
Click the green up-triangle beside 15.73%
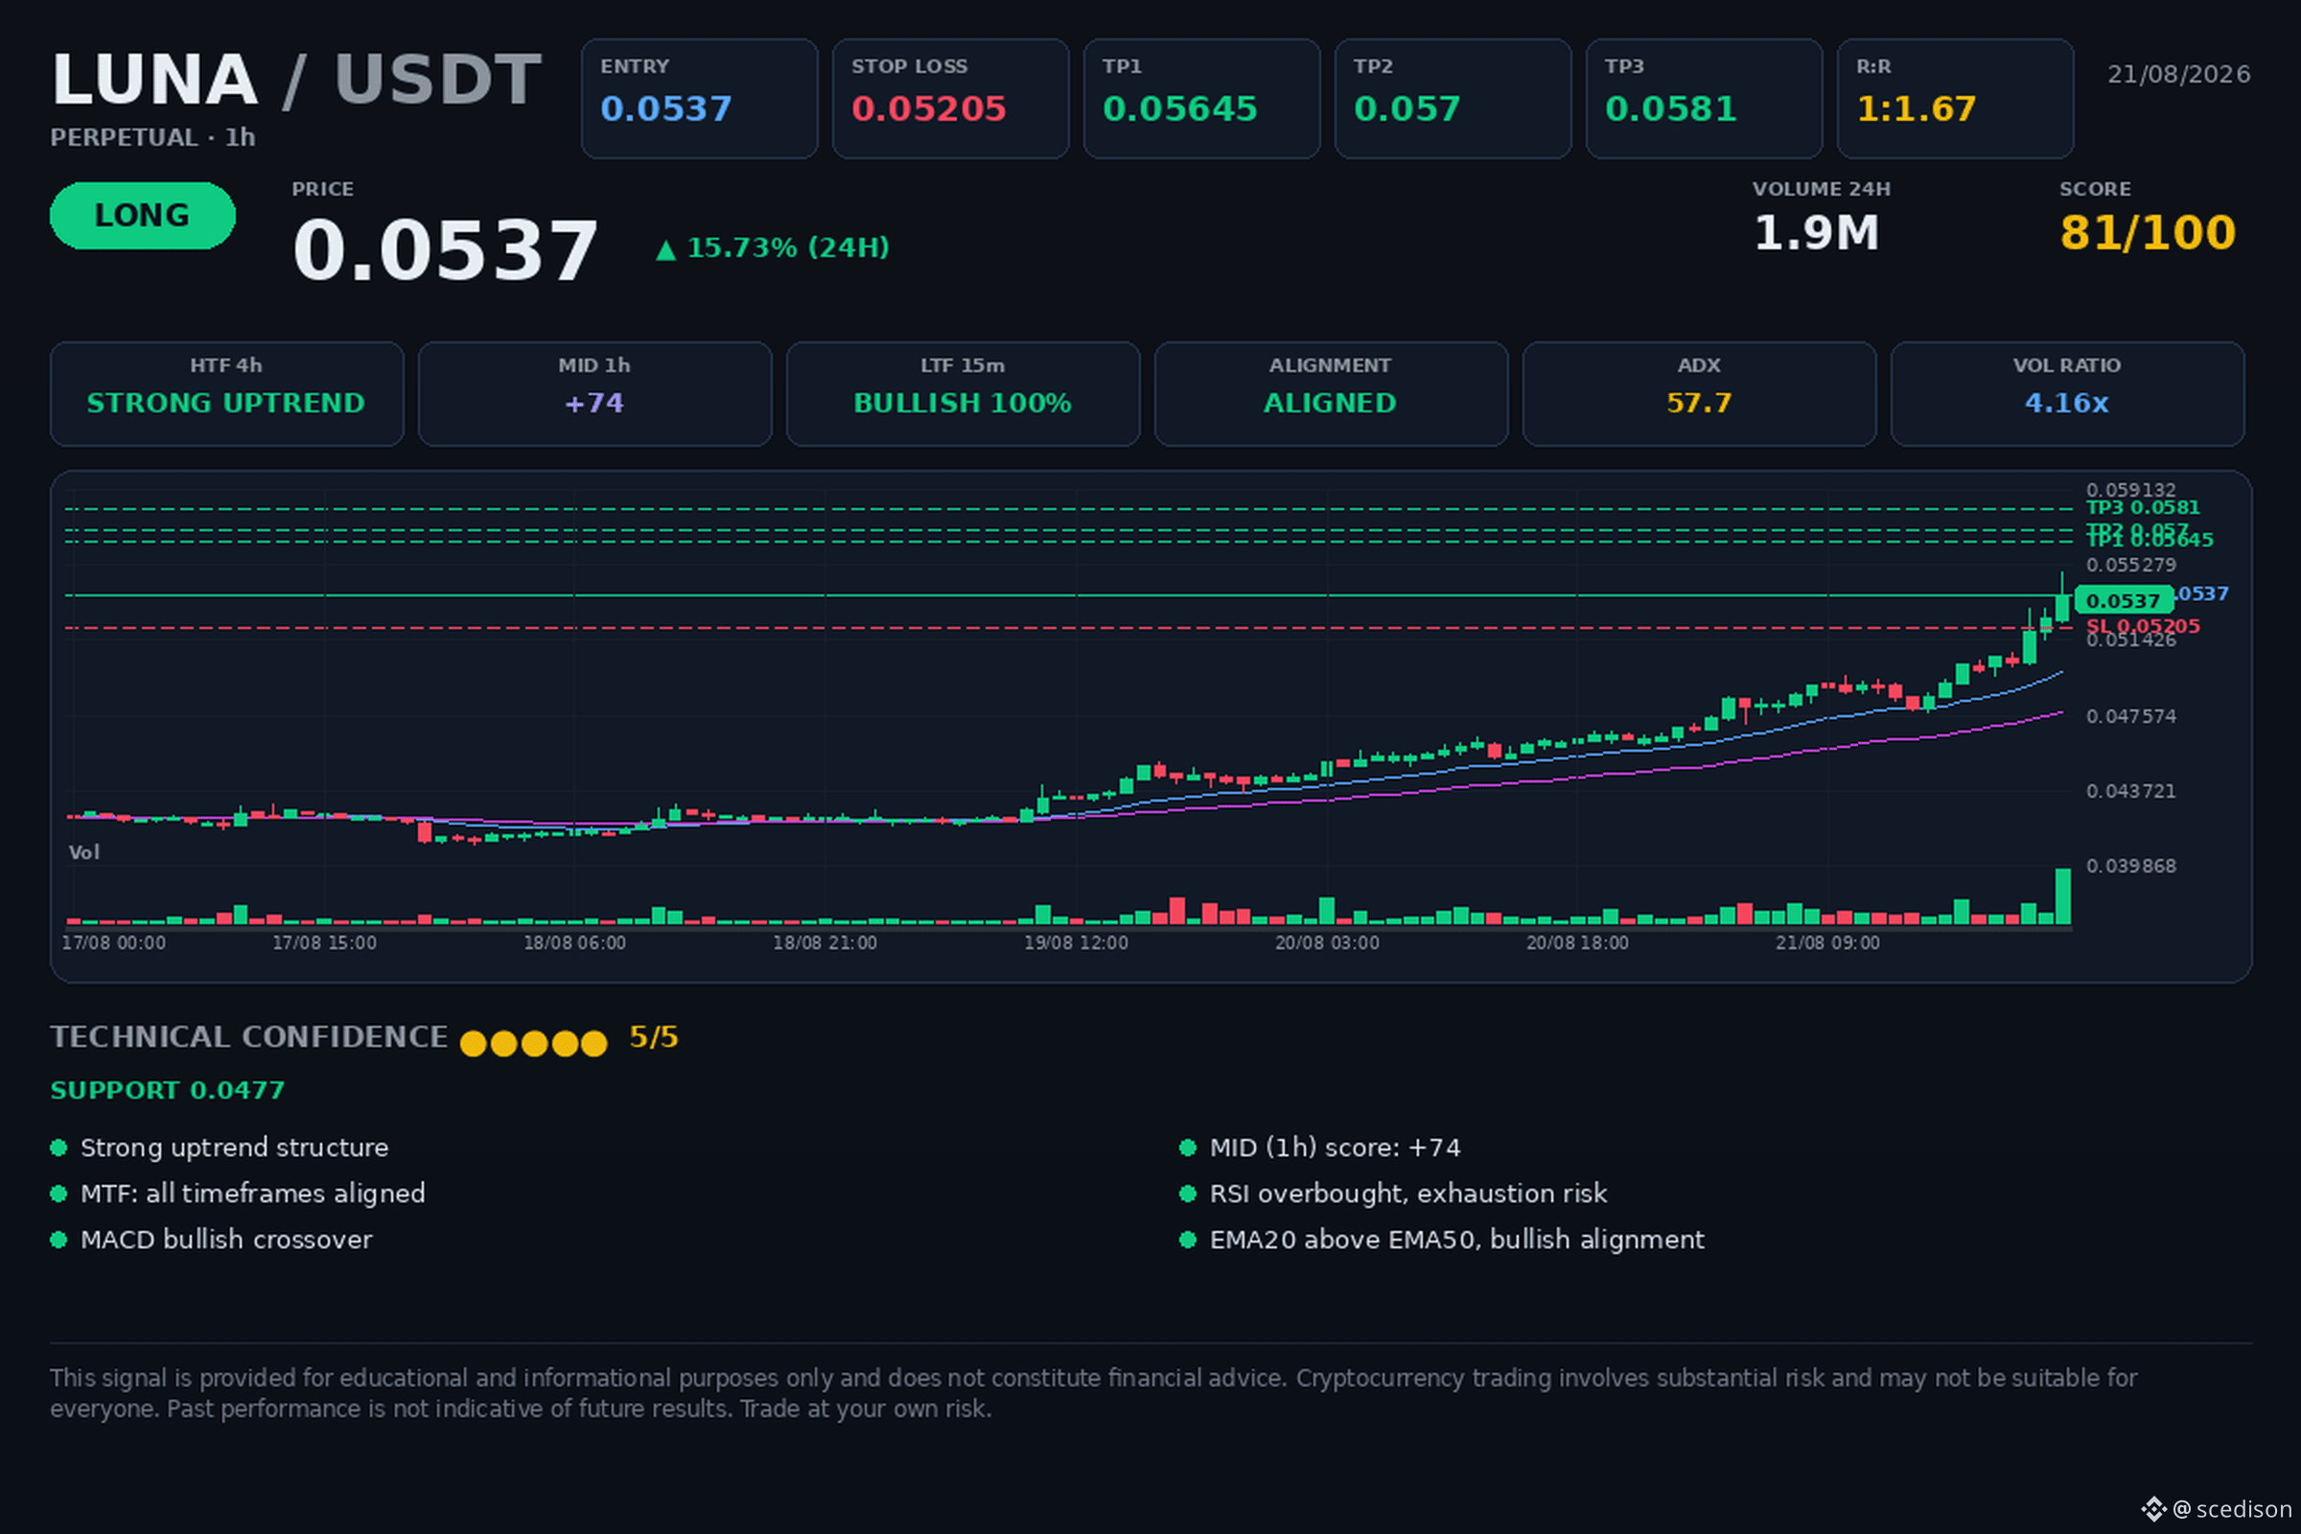point(665,250)
